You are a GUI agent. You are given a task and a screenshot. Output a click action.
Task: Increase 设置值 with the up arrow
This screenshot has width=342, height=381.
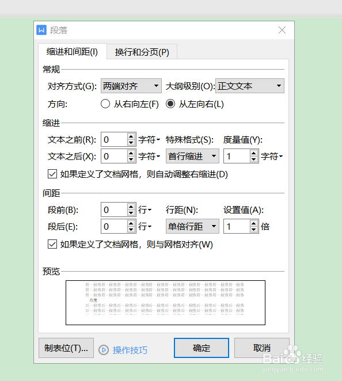click(254, 223)
